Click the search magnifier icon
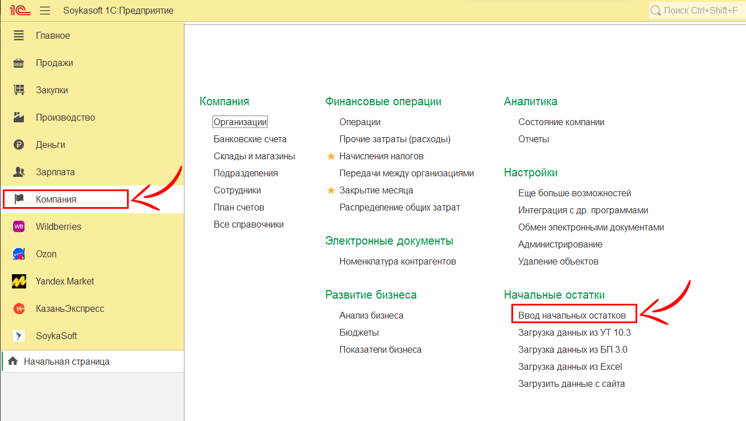 point(655,10)
